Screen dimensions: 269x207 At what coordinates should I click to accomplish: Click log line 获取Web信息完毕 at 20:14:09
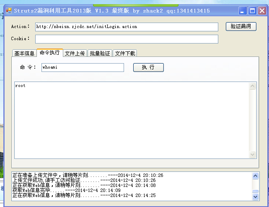(x=66, y=190)
